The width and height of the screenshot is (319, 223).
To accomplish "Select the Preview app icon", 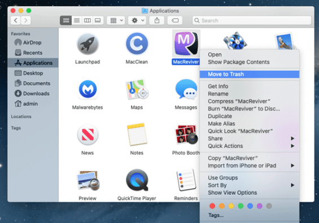I will click(88, 180).
